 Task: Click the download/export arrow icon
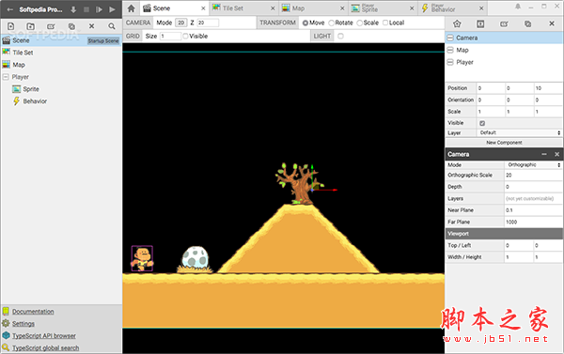(x=73, y=9)
